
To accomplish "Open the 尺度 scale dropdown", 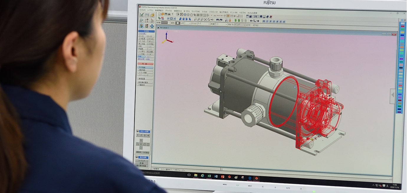I will click(x=221, y=24).
